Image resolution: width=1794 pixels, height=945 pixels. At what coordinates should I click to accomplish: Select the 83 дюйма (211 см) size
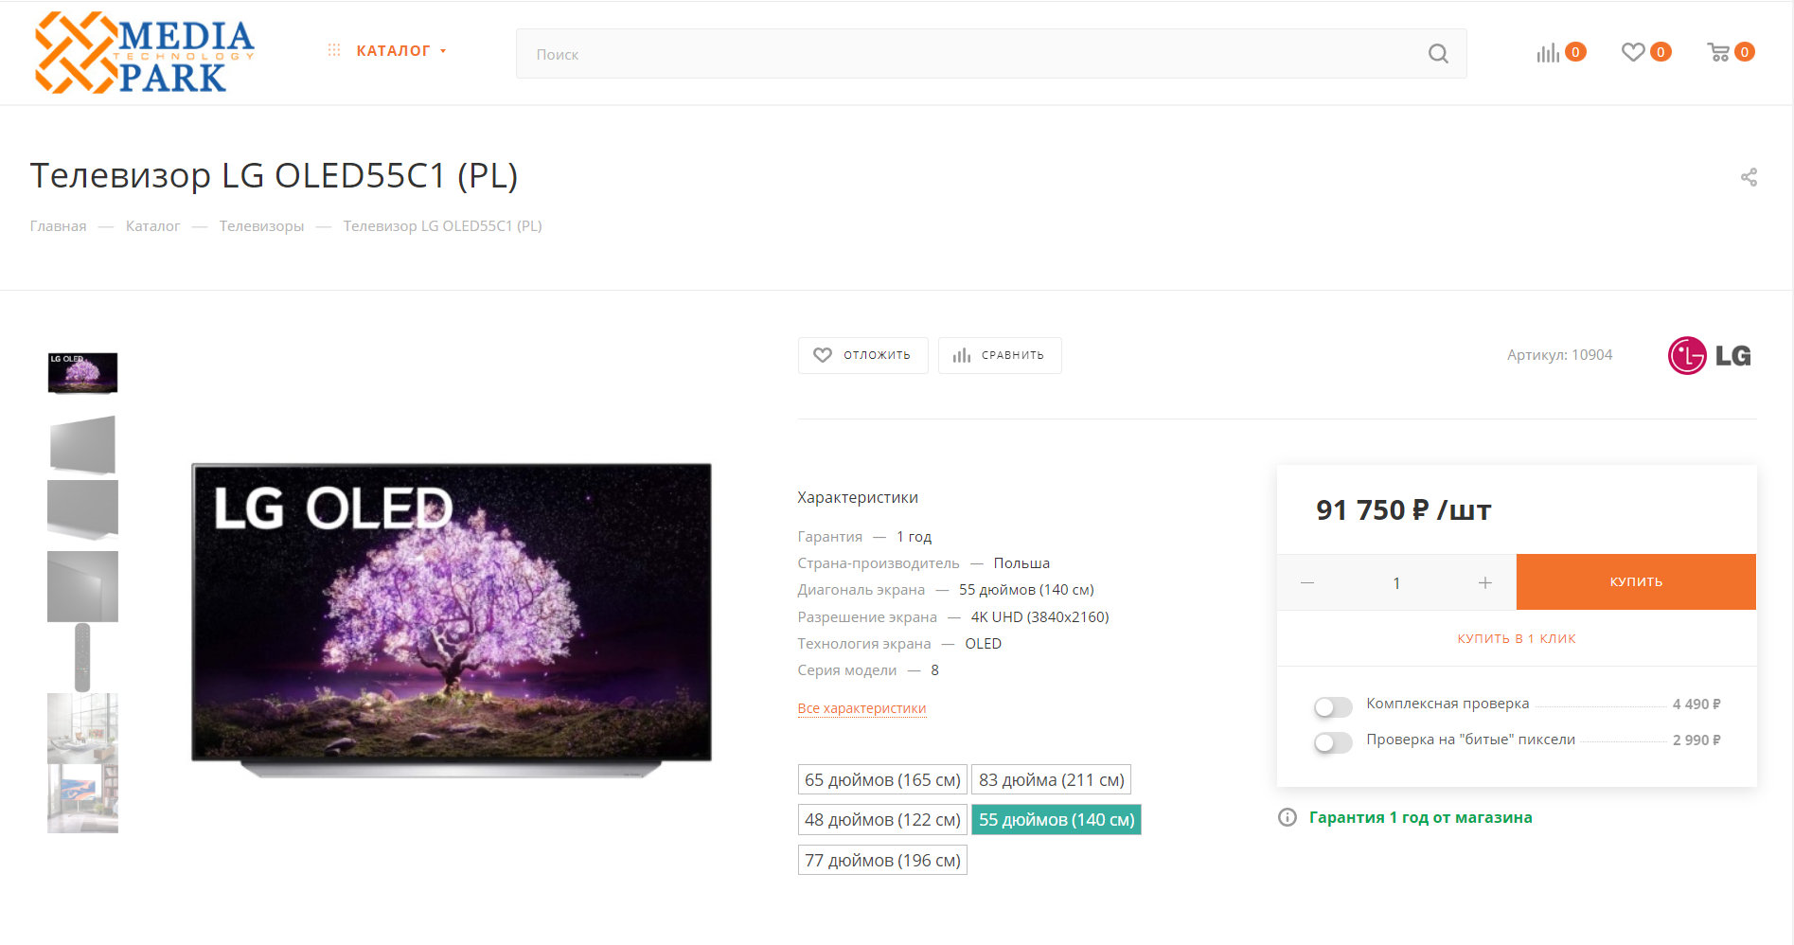[1052, 780]
